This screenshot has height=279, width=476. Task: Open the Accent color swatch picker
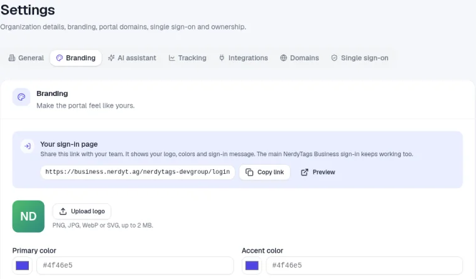point(252,265)
